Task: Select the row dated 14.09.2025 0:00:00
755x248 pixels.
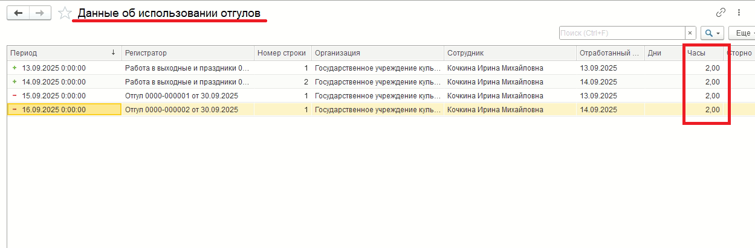Action: pos(381,81)
